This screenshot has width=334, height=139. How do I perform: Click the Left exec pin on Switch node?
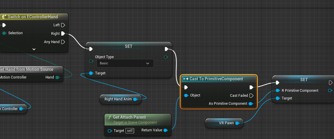(63, 25)
